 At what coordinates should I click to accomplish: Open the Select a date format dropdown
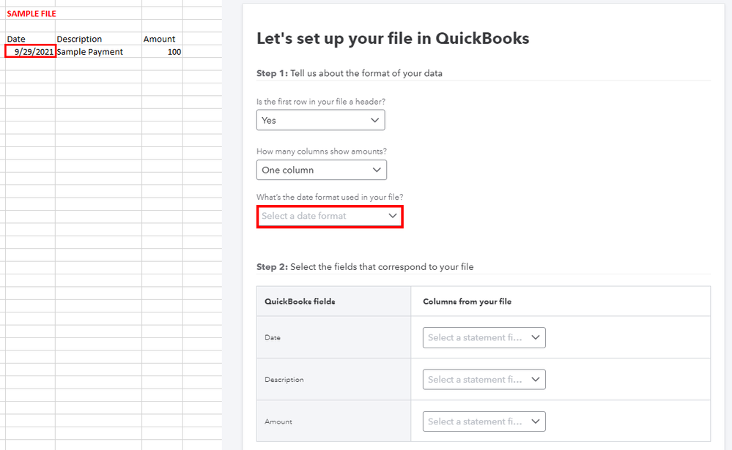[x=329, y=217]
